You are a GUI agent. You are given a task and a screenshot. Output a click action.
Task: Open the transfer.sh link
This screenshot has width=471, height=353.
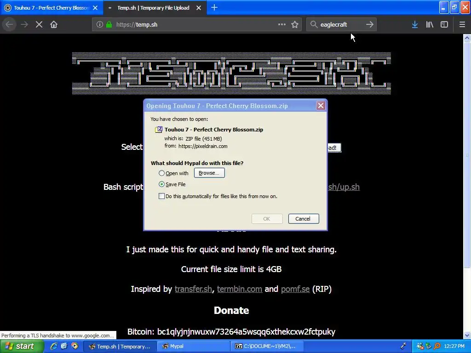193,289
